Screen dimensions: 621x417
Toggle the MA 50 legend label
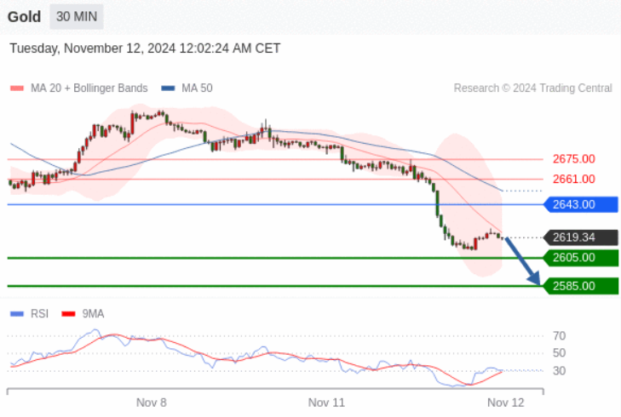pos(197,88)
